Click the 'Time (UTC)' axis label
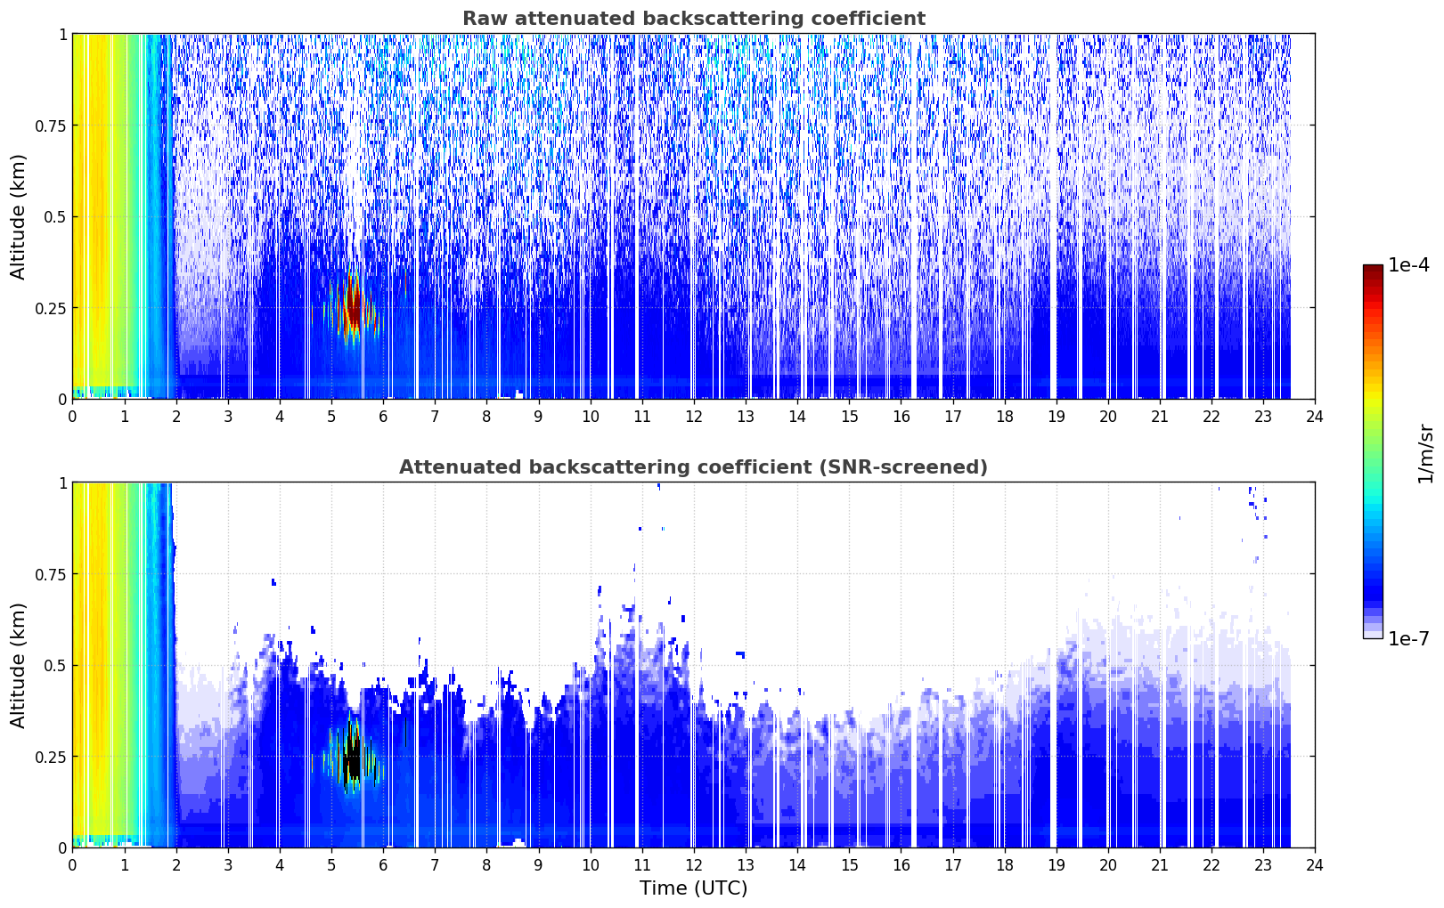Image resolution: width=1444 pixels, height=908 pixels. coord(693,888)
